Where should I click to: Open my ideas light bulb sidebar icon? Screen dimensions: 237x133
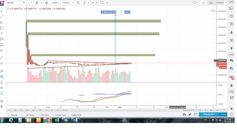(231, 48)
